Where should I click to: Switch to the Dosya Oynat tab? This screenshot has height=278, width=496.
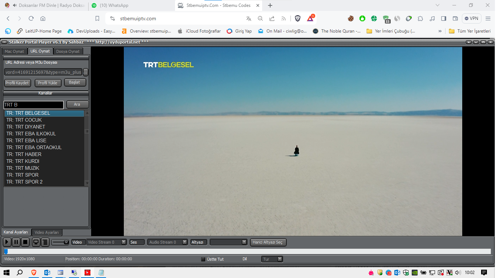(68, 51)
